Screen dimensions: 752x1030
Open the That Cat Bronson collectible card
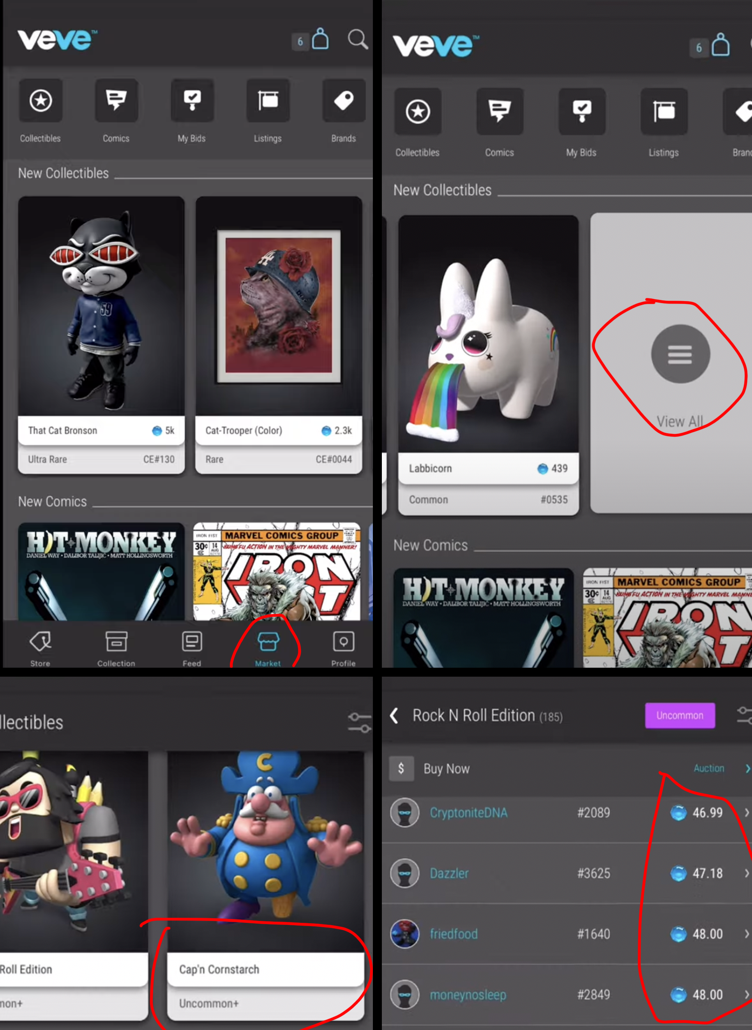pos(101,335)
